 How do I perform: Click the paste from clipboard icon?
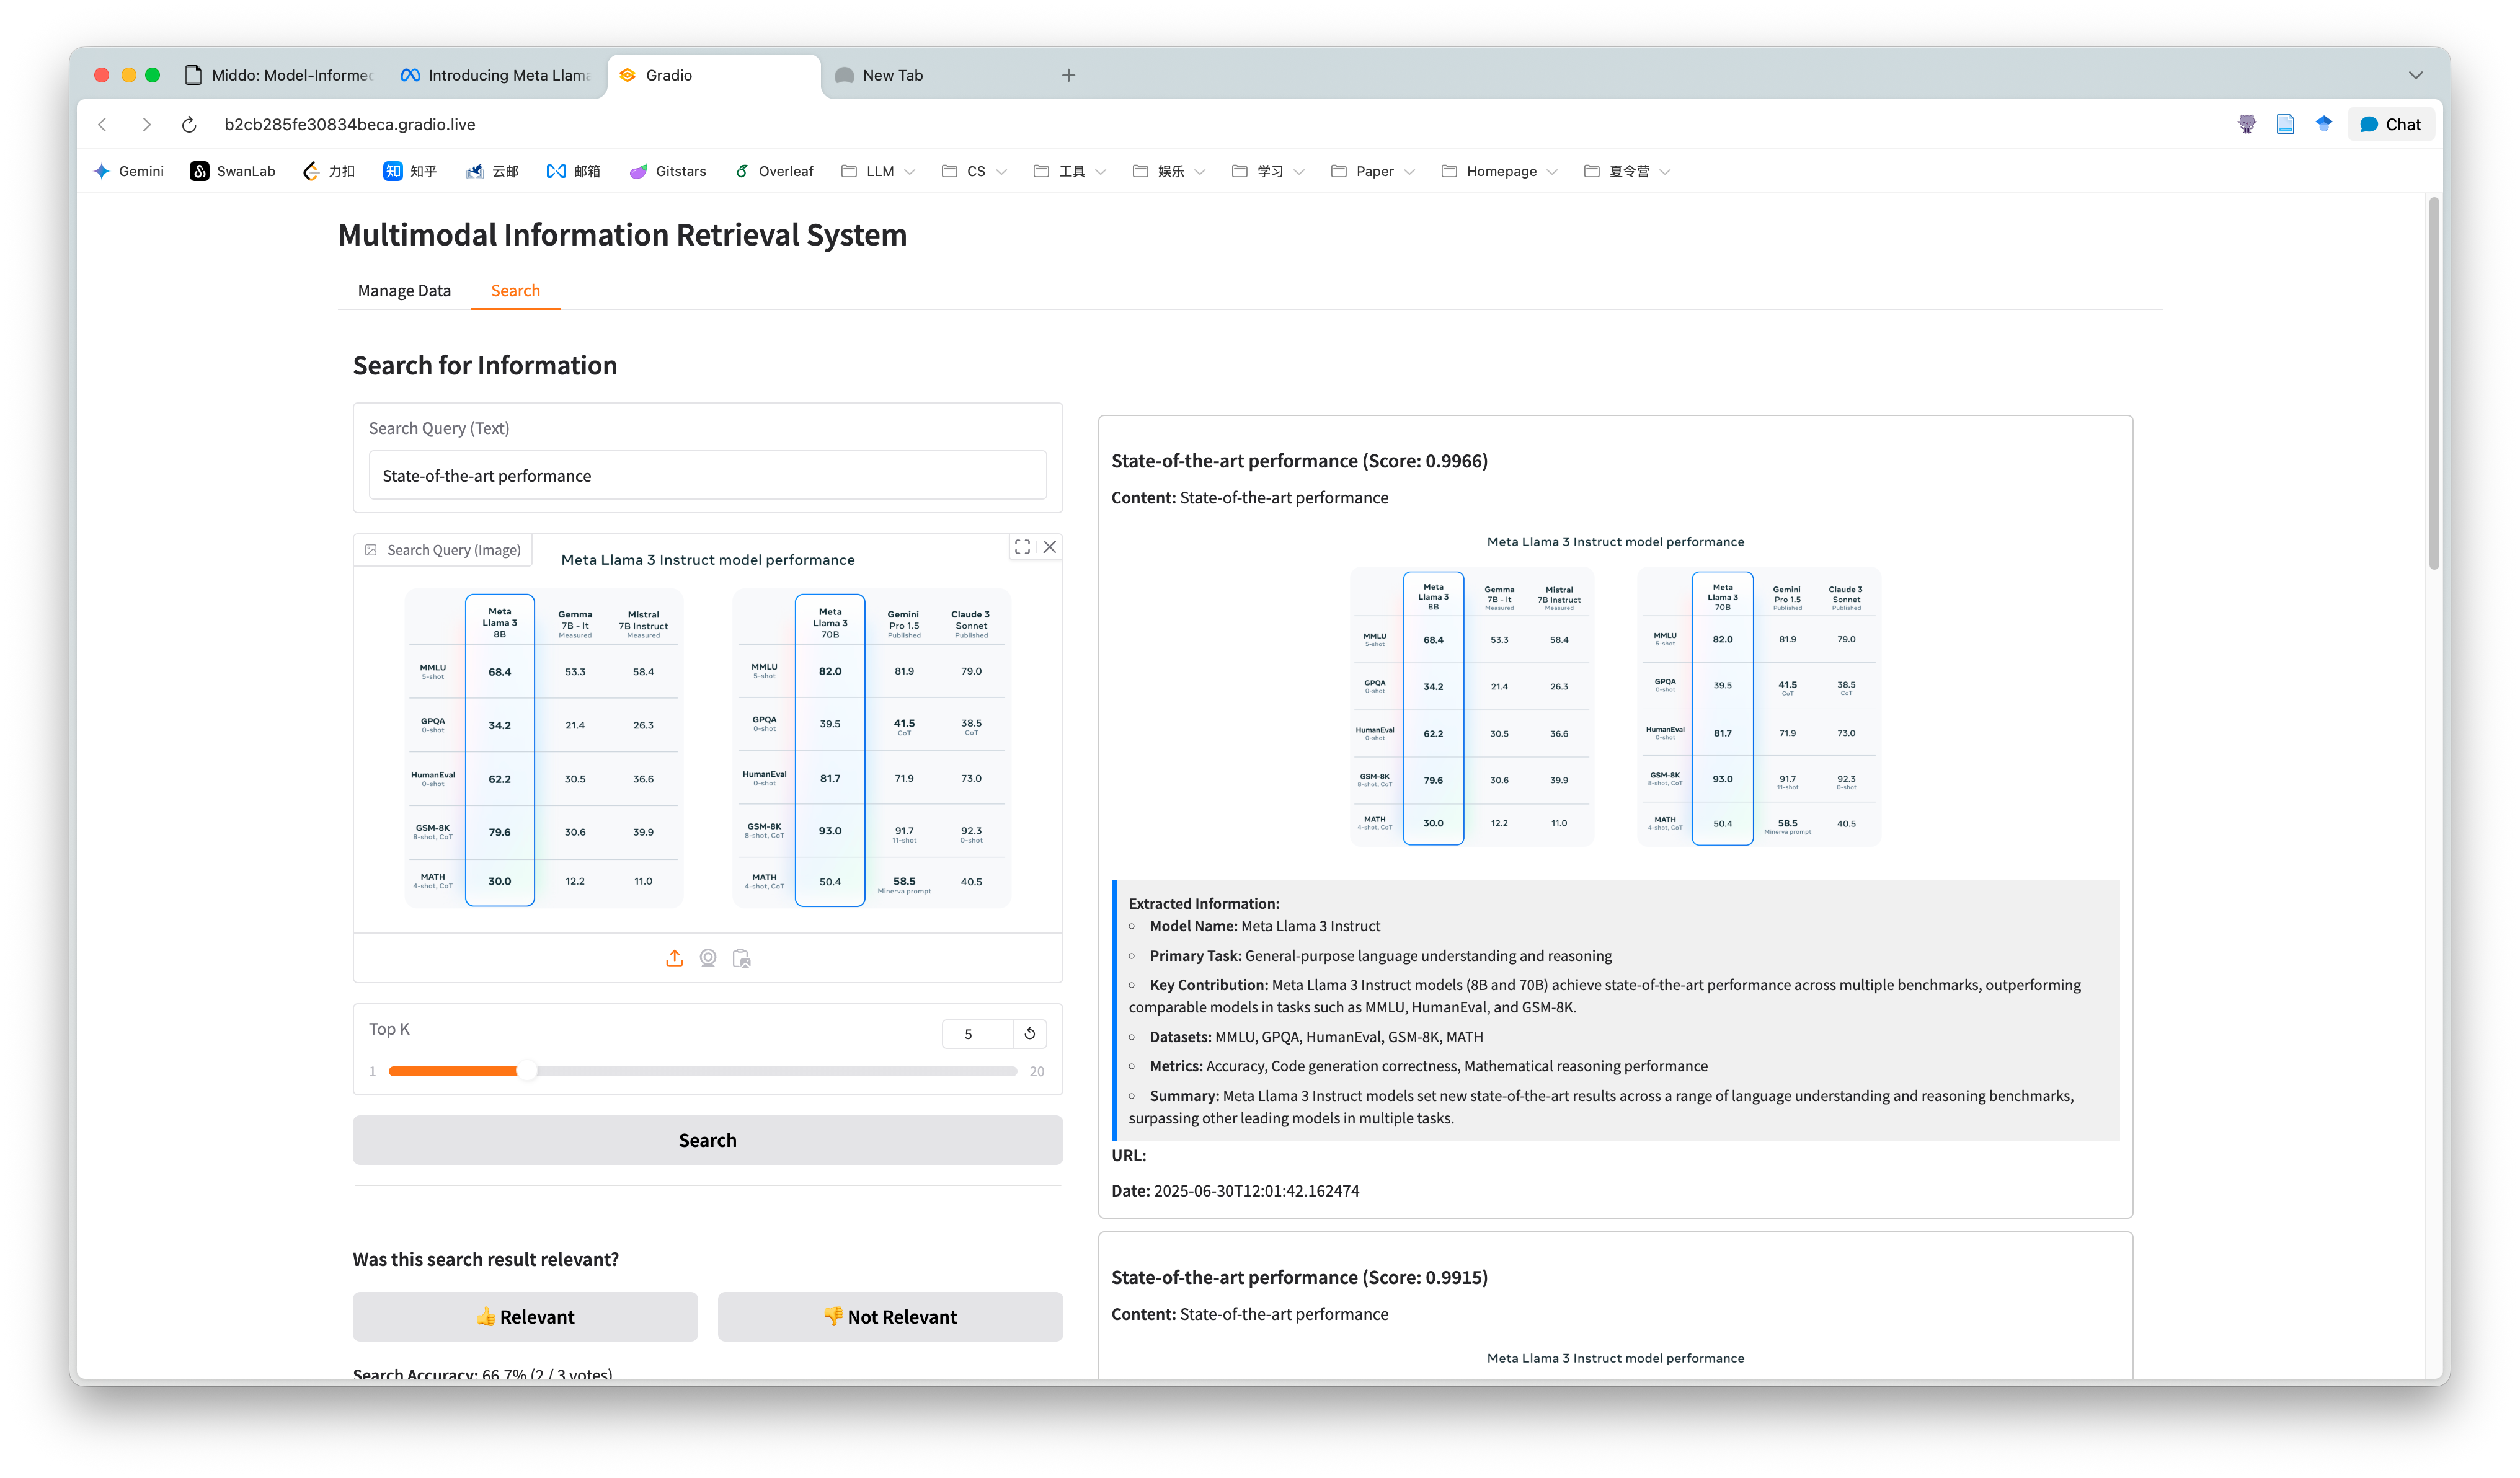click(742, 958)
